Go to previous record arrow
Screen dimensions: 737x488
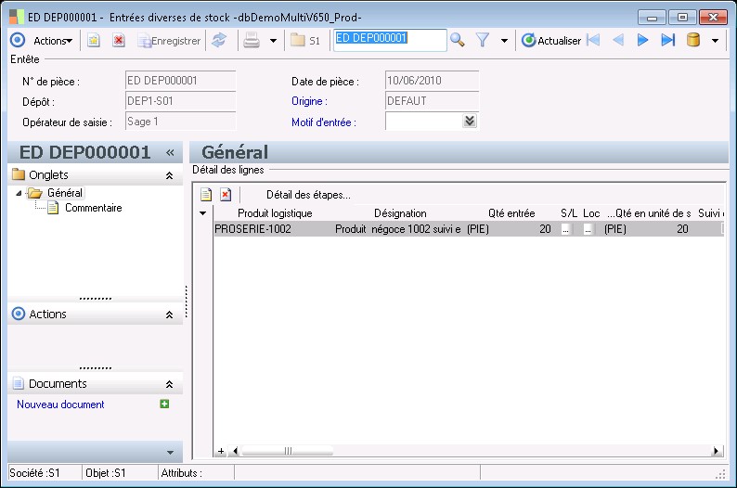point(618,41)
